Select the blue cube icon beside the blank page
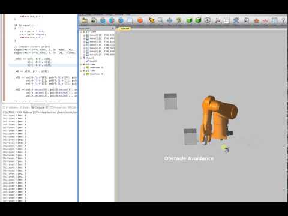288x216 pixels. pos(121,20)
